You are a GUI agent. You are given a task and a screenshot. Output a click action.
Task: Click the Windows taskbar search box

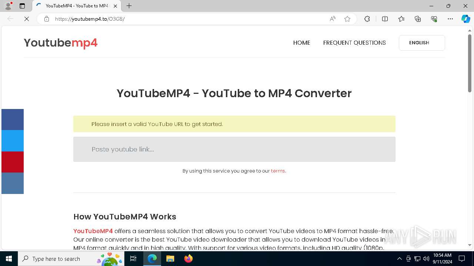(x=71, y=259)
